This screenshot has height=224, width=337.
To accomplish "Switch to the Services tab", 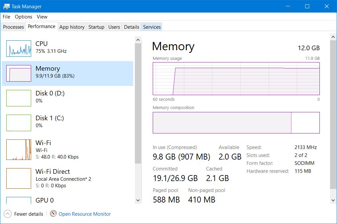I will [x=152, y=27].
